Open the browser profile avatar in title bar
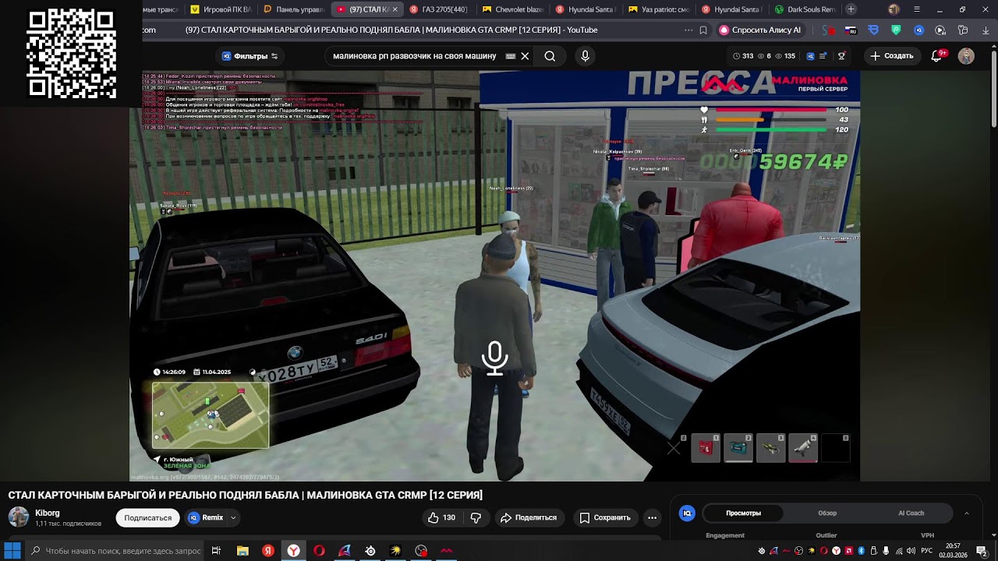 click(x=894, y=9)
